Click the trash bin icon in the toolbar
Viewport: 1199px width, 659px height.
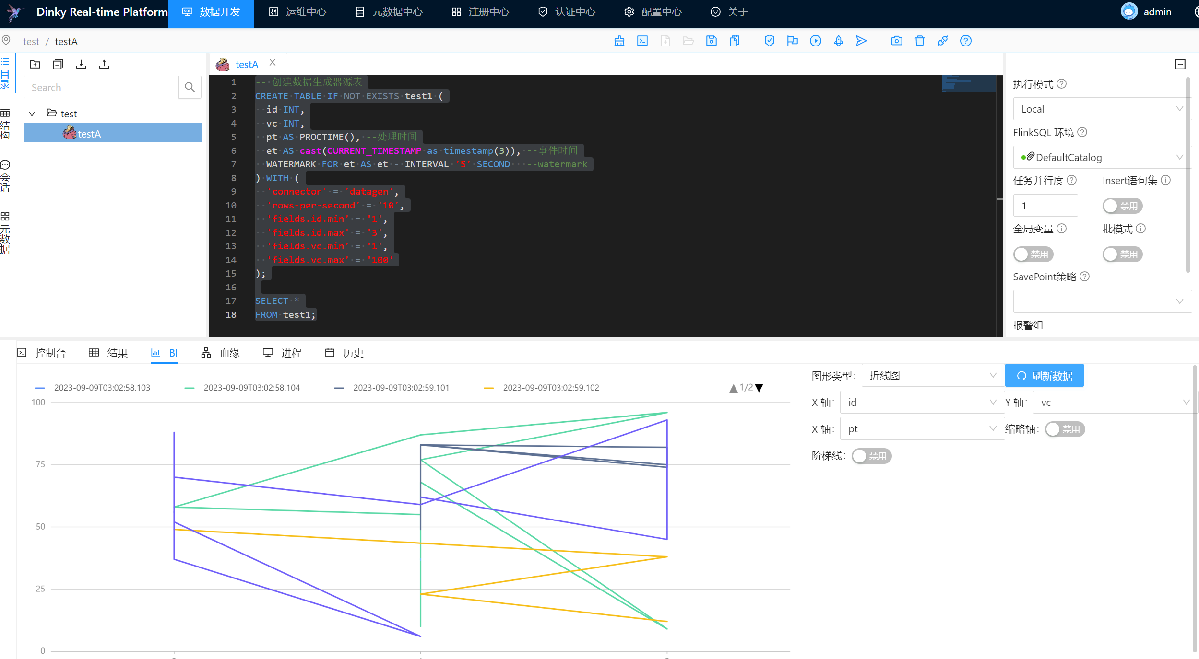click(920, 41)
